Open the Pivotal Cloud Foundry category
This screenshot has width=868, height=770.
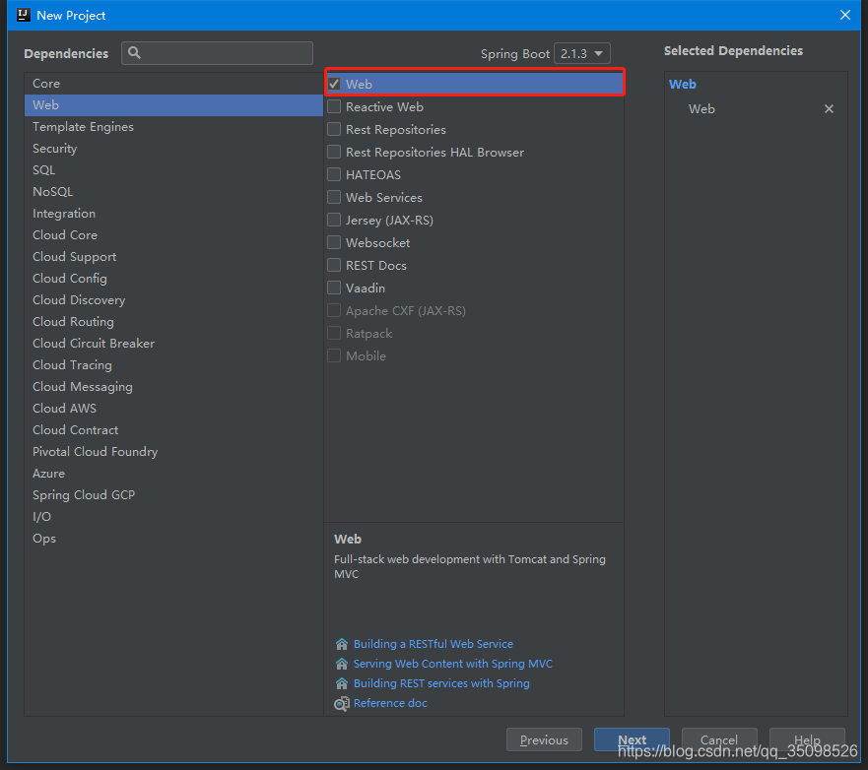[x=173, y=451]
